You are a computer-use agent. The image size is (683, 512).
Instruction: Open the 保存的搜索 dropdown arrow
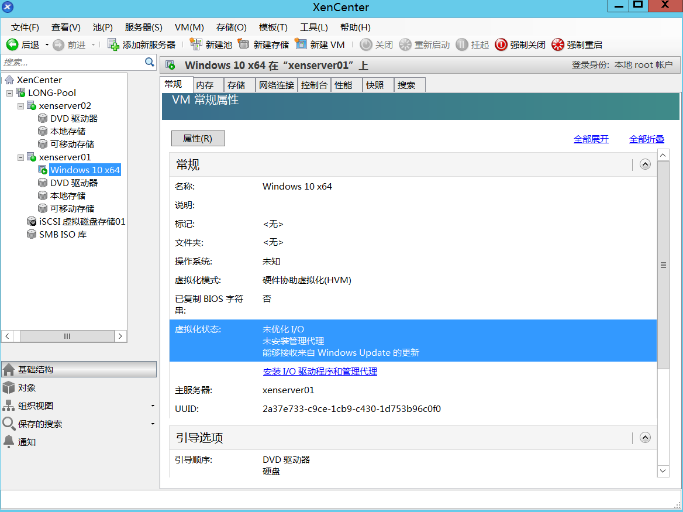coord(153,424)
